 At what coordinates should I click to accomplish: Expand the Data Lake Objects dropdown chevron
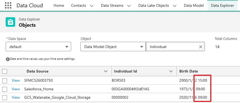click(175, 6)
